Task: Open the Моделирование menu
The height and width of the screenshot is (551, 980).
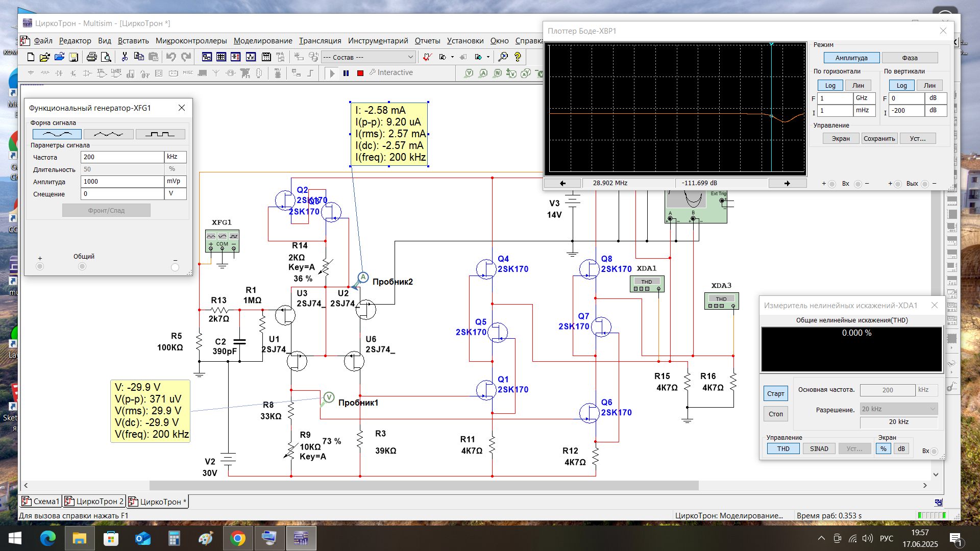Action: click(x=263, y=41)
